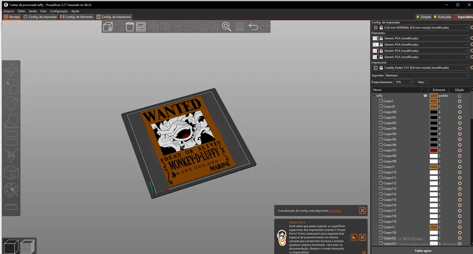This screenshot has width=473, height=254.
Task: Click the Fatiar agora button
Action: [x=423, y=251]
